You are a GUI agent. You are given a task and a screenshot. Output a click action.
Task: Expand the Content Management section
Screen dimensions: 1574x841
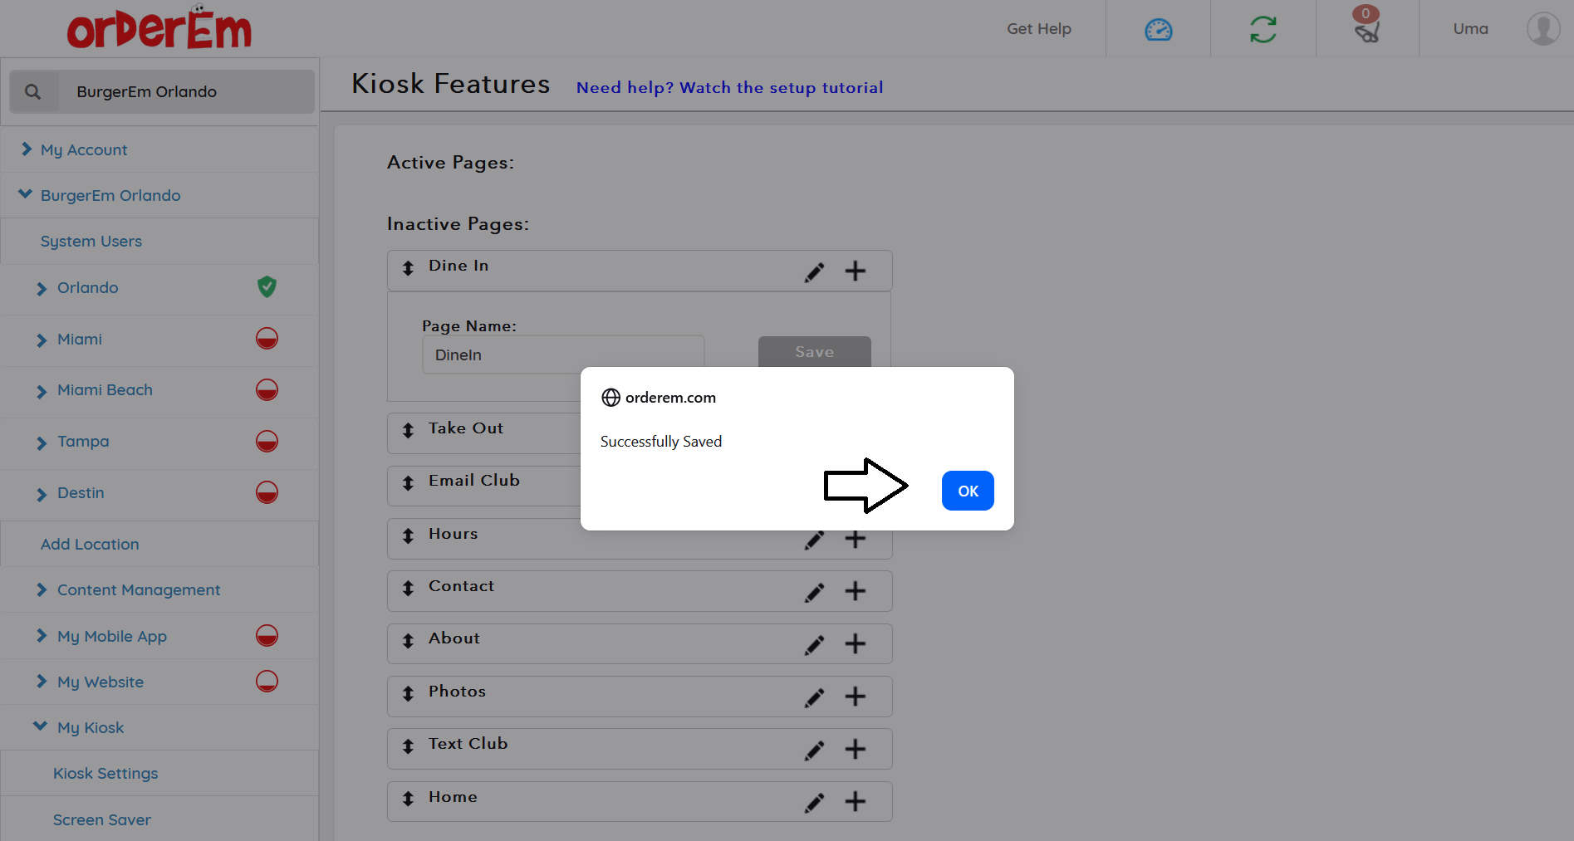click(138, 590)
